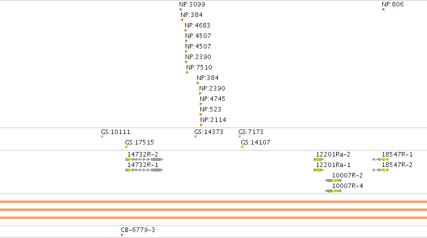Open the GS:7173 label
The image size is (427, 238).
(x=251, y=132)
